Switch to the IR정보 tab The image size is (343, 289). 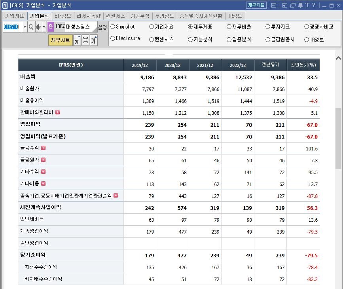point(235,16)
